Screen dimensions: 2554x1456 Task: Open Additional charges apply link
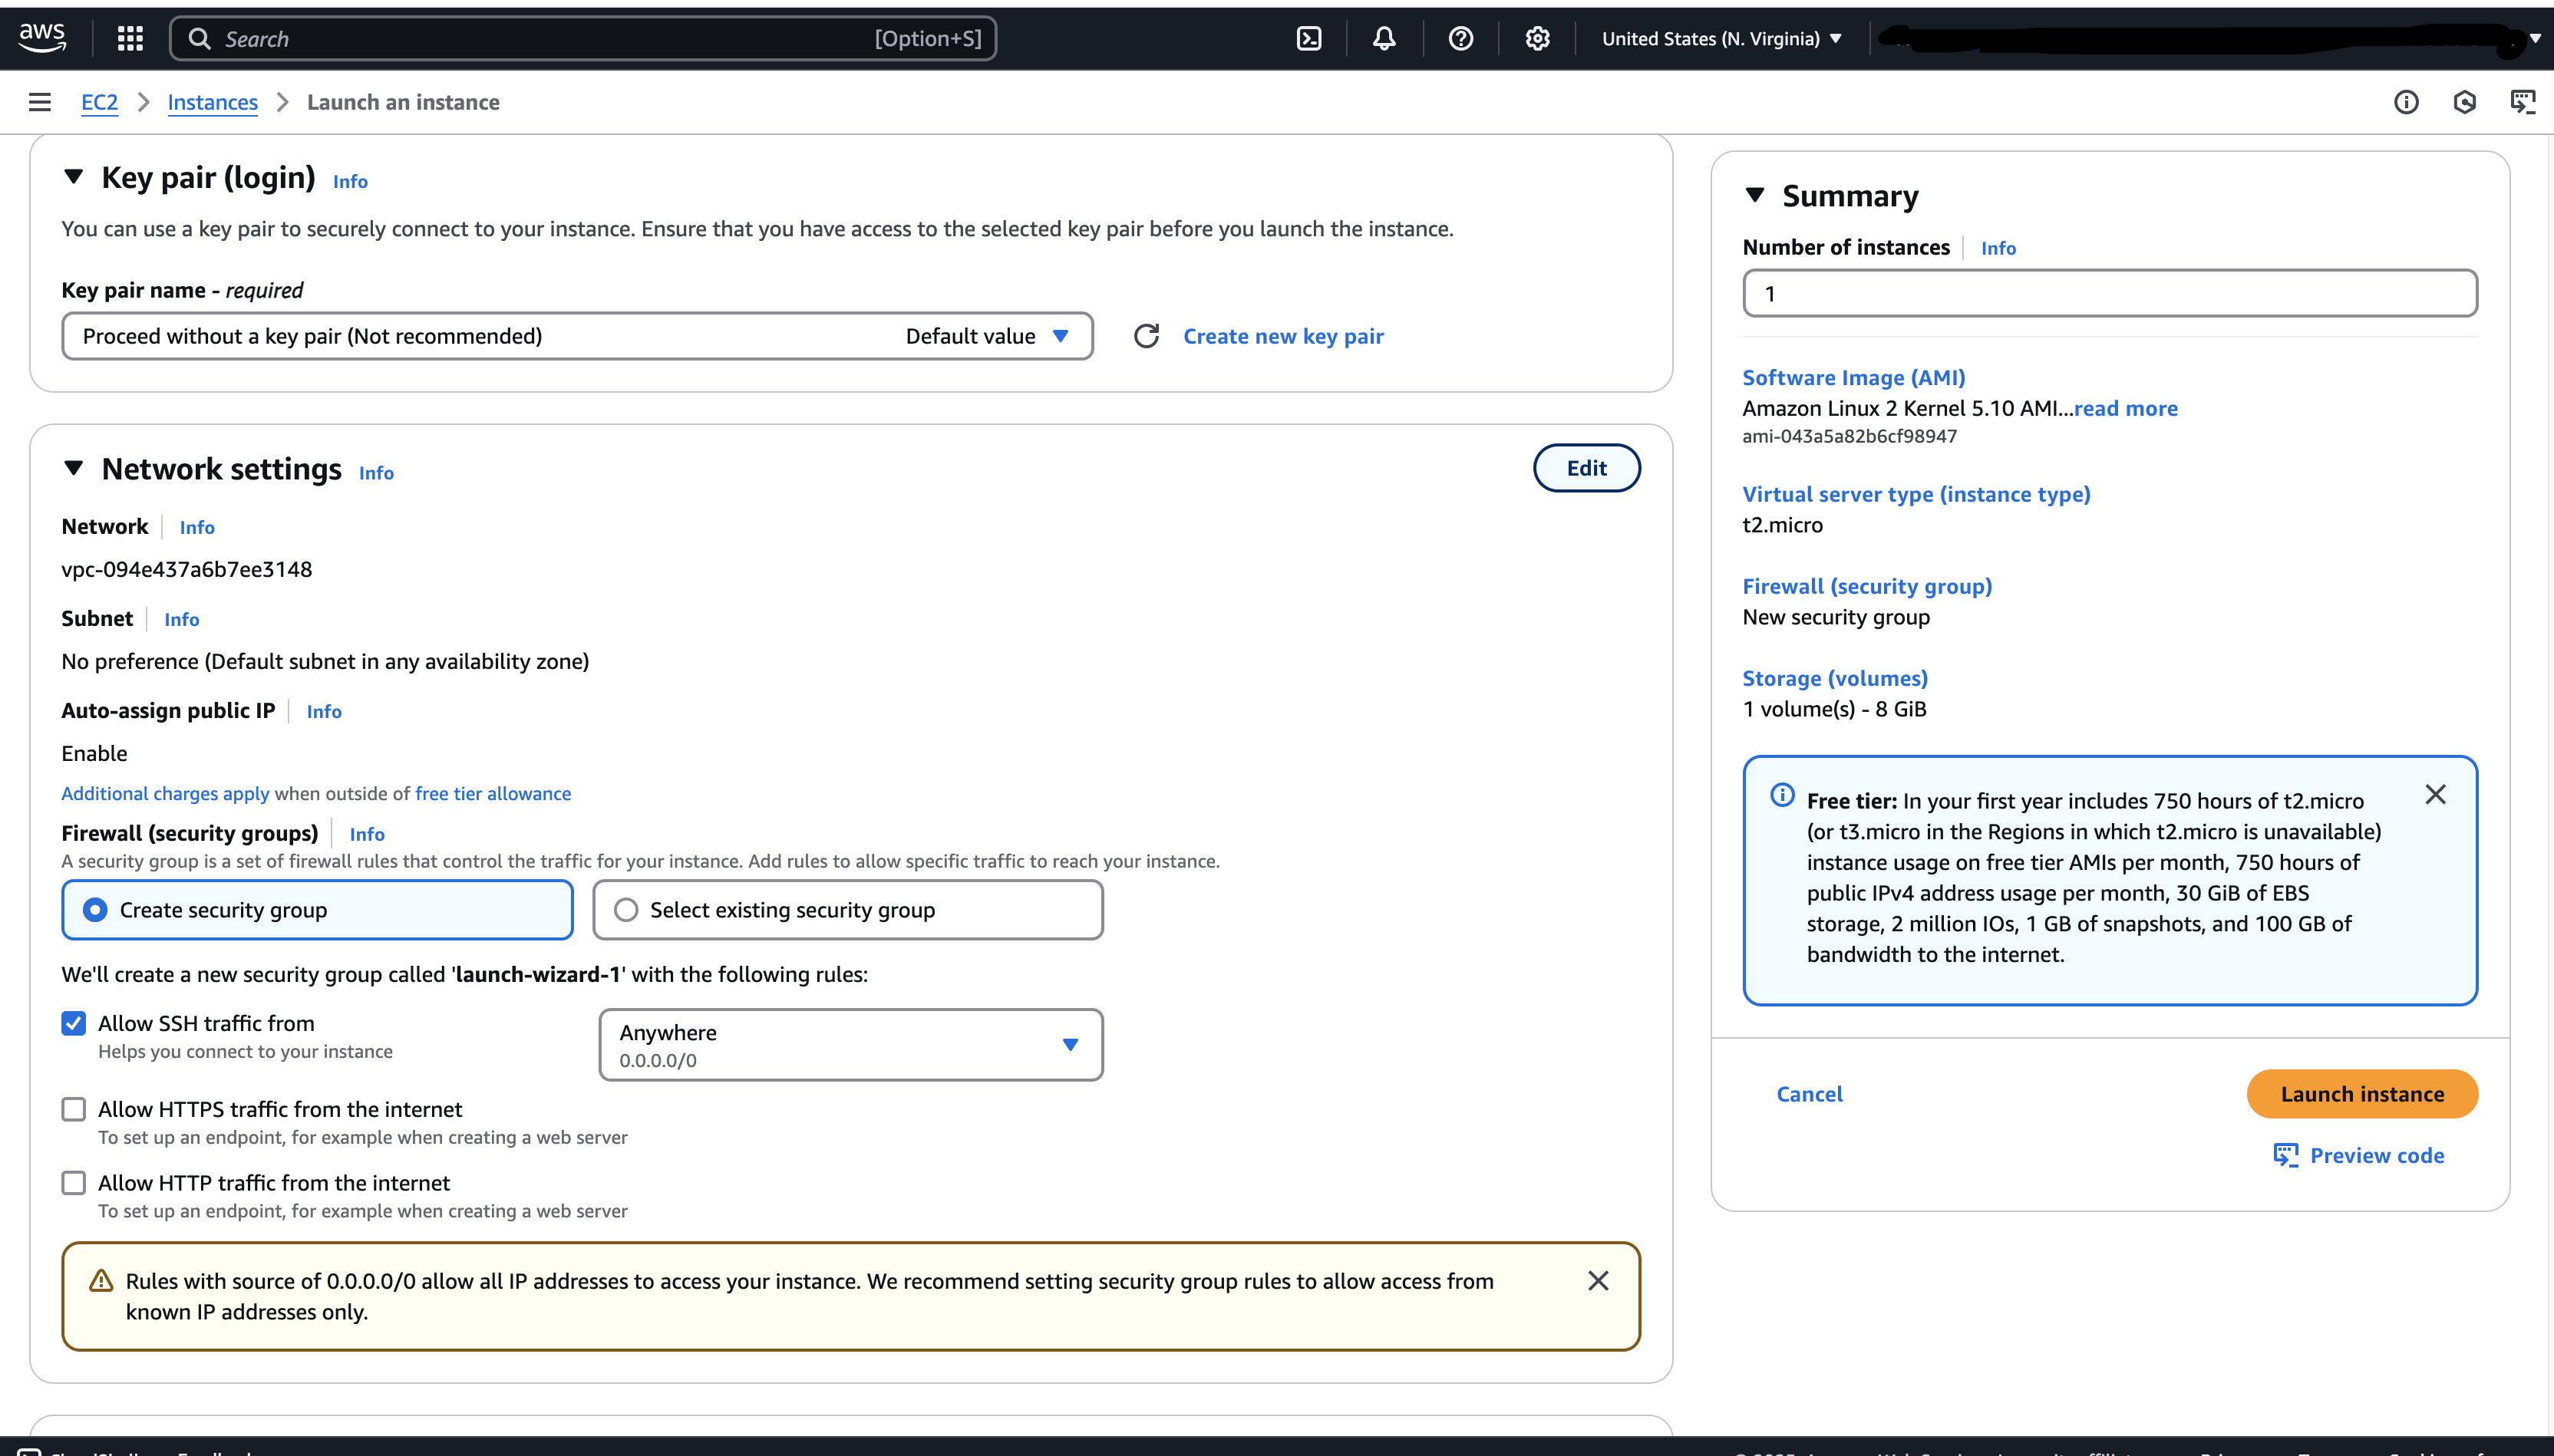(165, 793)
